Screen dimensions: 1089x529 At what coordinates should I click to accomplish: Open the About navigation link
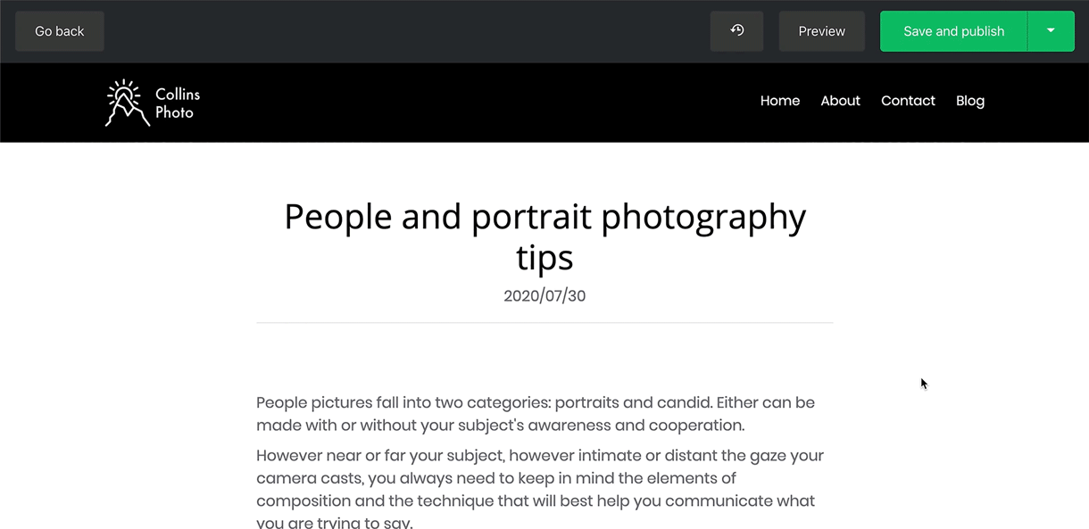840,101
